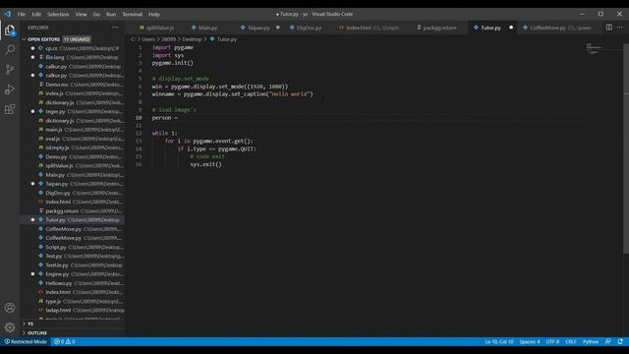Screen dimensions: 629x354
Task: Click the feedback icon in status bar
Action: point(608,341)
